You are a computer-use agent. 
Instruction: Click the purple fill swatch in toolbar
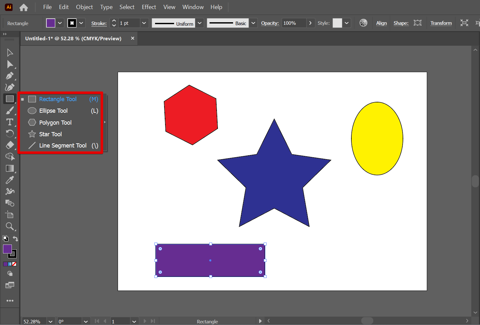point(7,249)
